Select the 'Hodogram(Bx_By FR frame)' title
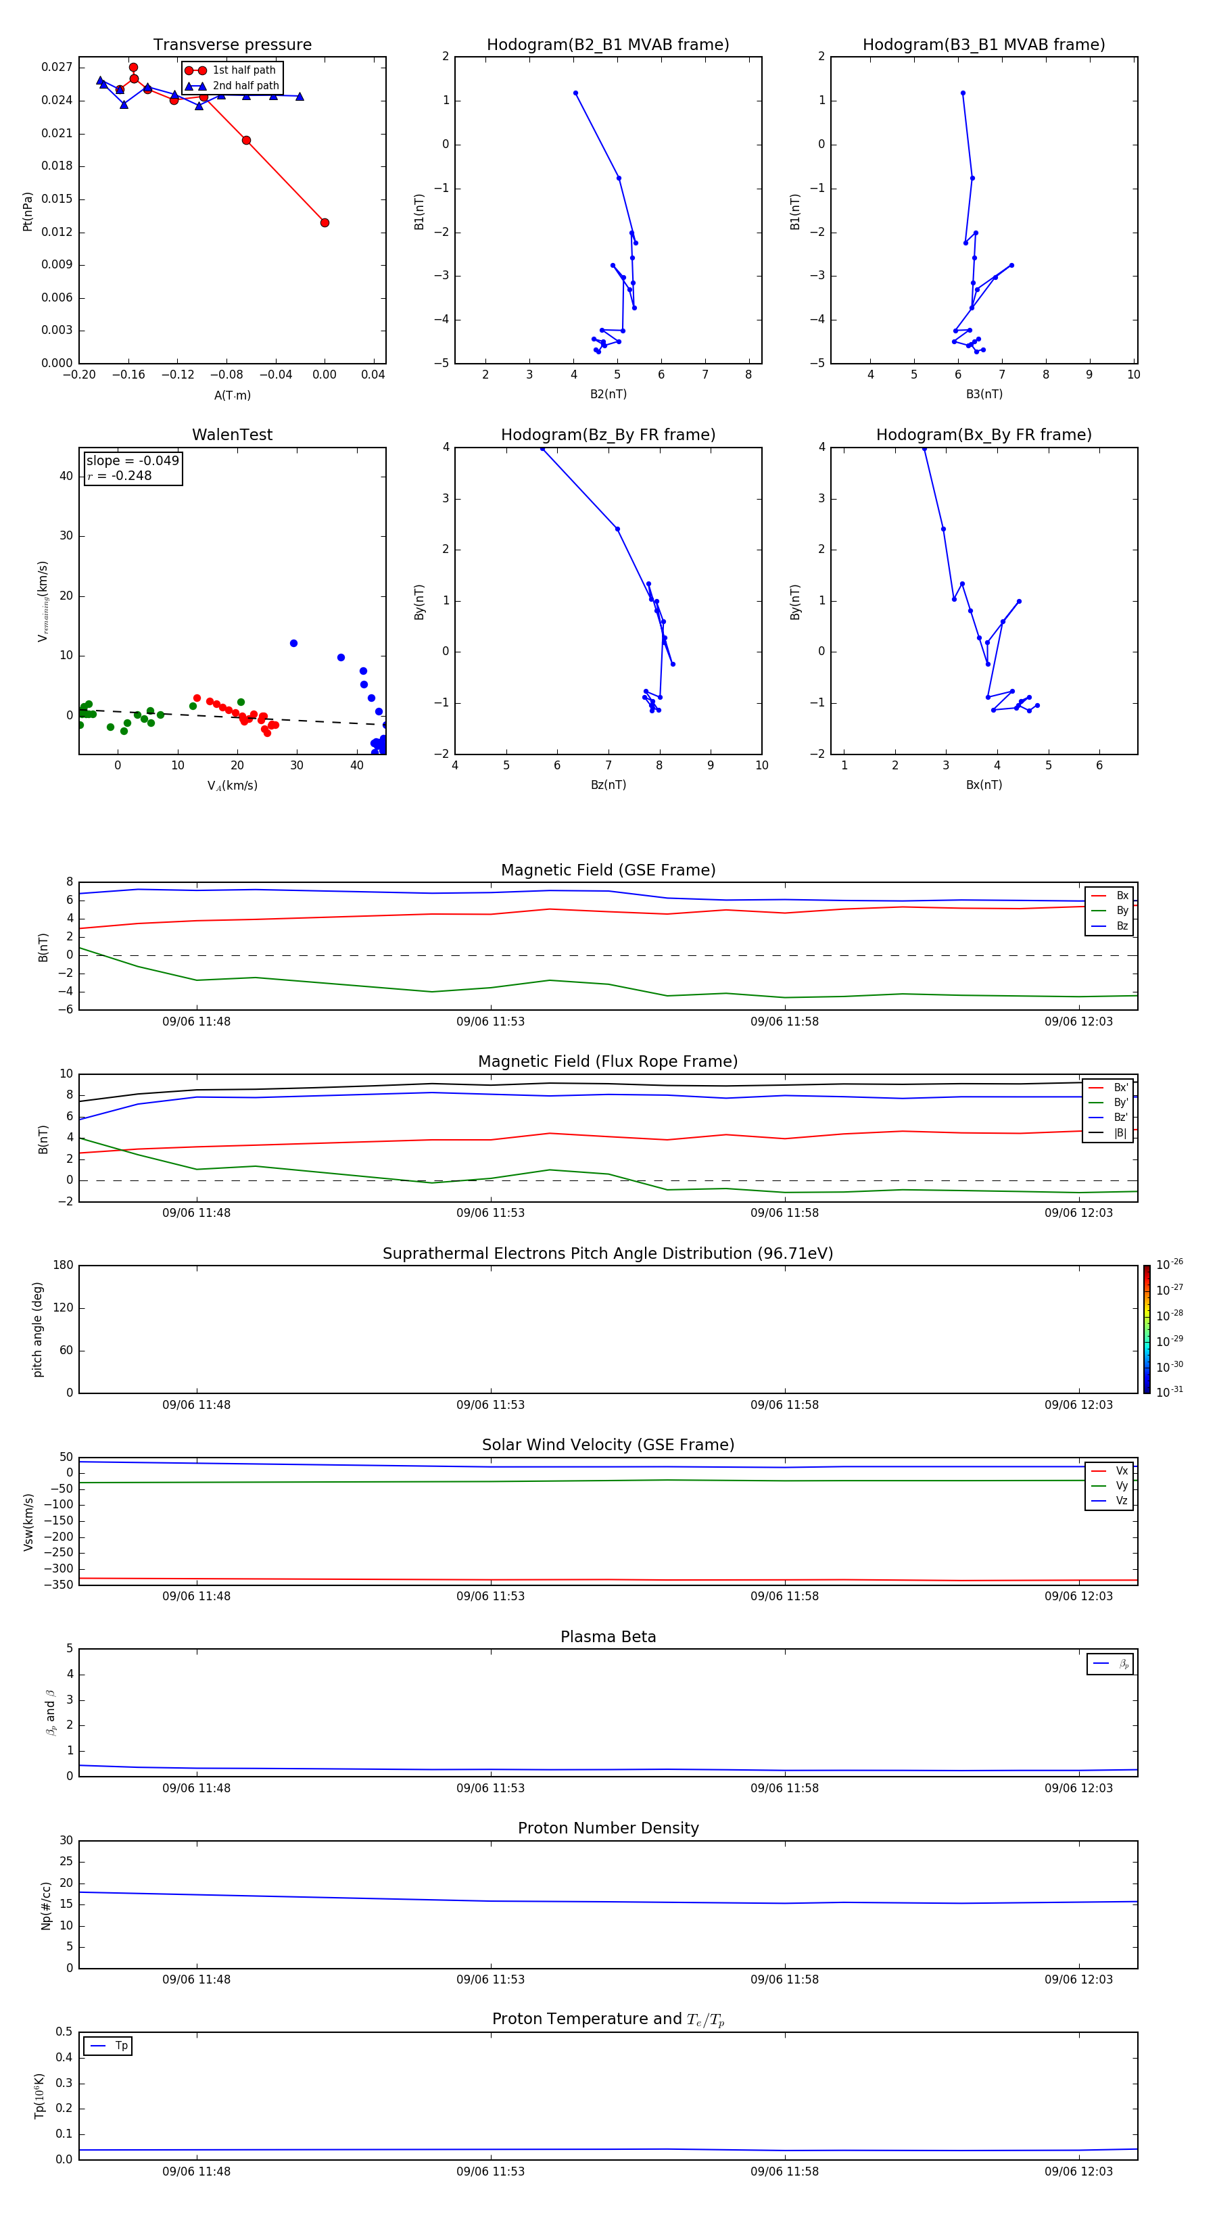The image size is (1217, 2231). click(x=984, y=435)
